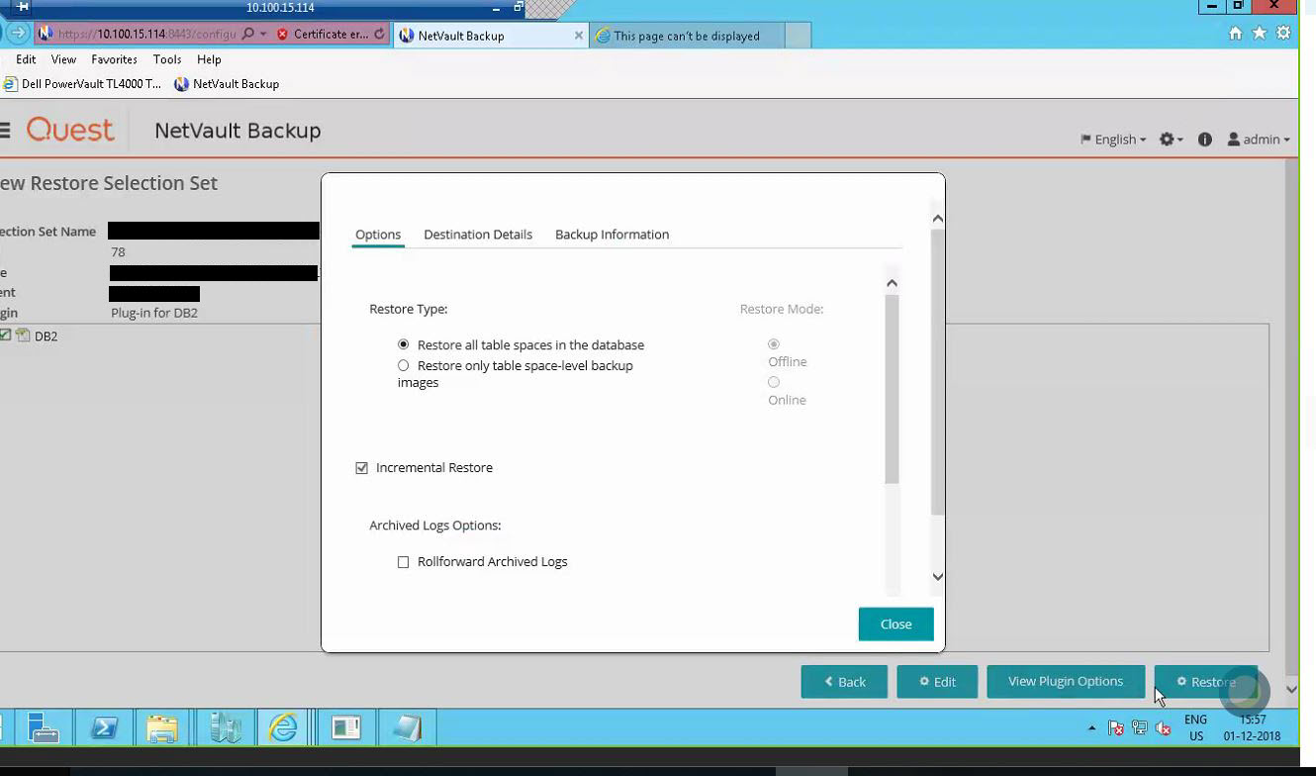Launch PowerShell from the taskbar

tap(104, 728)
